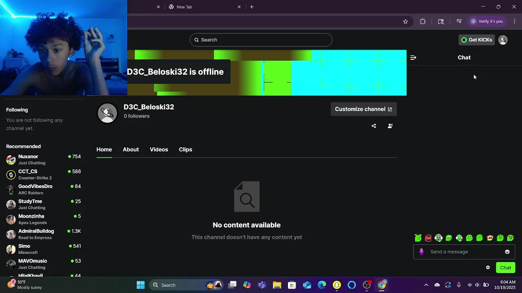This screenshot has height=293, width=522.
Task: Click the Verify it's you button
Action: [x=487, y=22]
